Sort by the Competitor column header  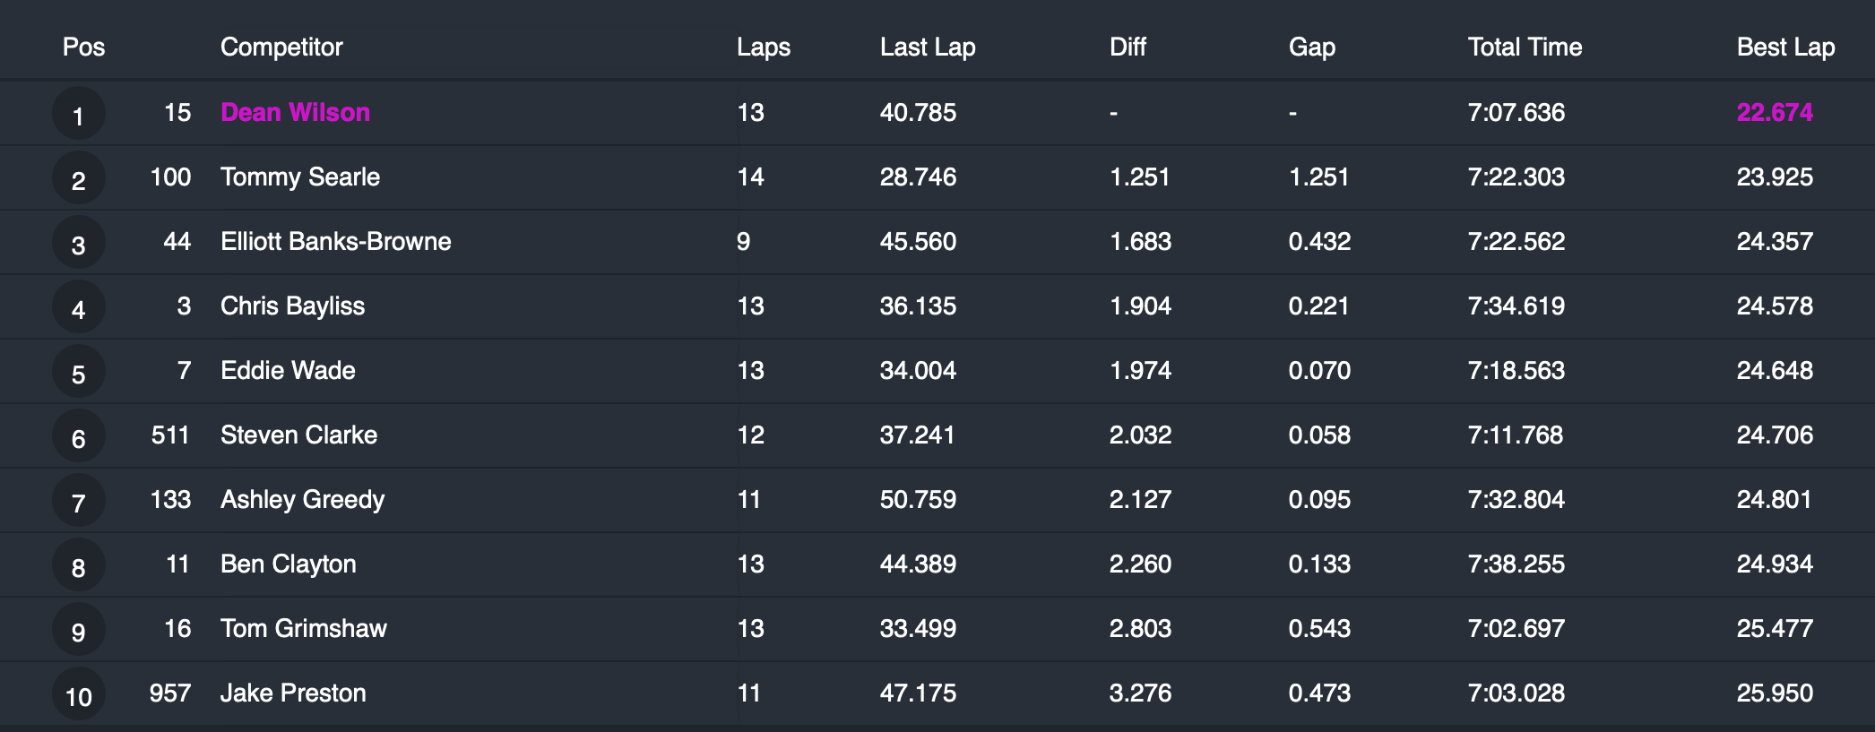coord(281,47)
